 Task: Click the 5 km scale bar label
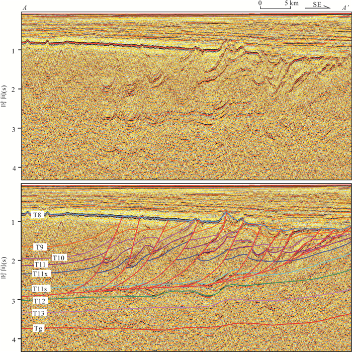pos(292,3)
